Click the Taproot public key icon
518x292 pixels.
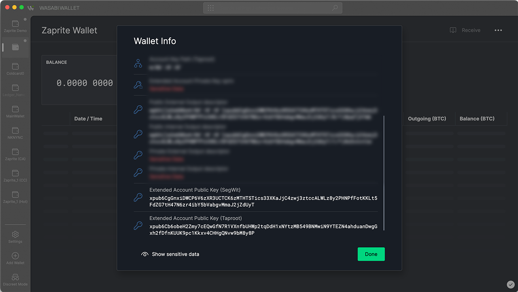click(138, 226)
